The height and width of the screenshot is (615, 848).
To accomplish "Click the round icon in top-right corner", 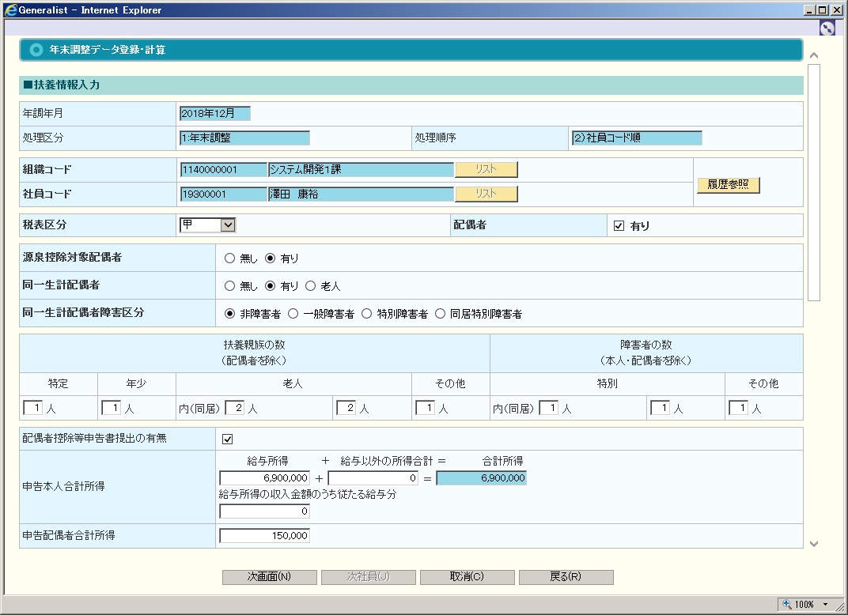I will (827, 28).
